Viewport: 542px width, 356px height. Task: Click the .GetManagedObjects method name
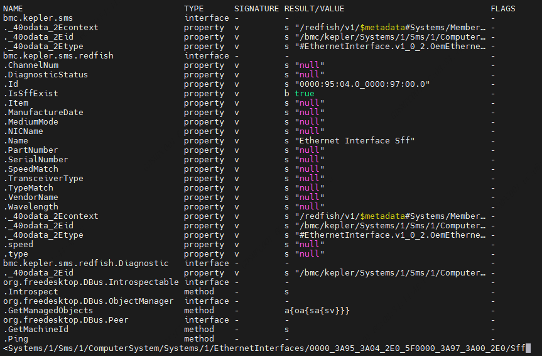tap(48, 311)
